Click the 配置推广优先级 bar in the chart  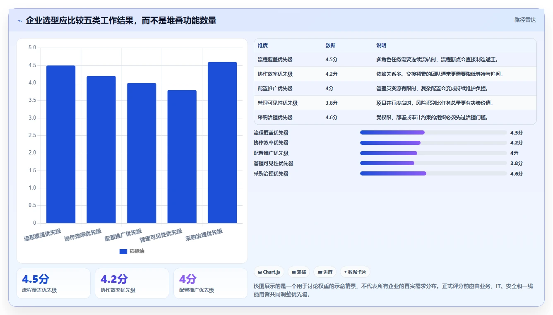[x=142, y=153]
